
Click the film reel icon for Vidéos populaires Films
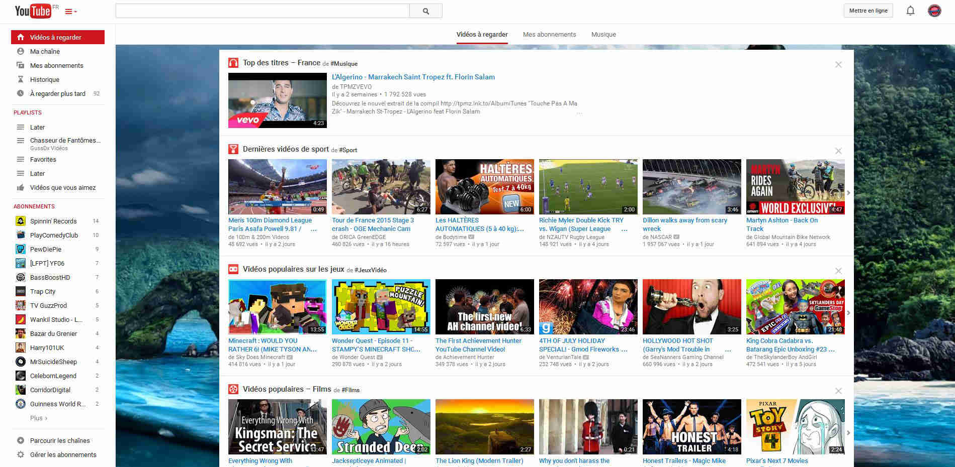tap(233, 389)
